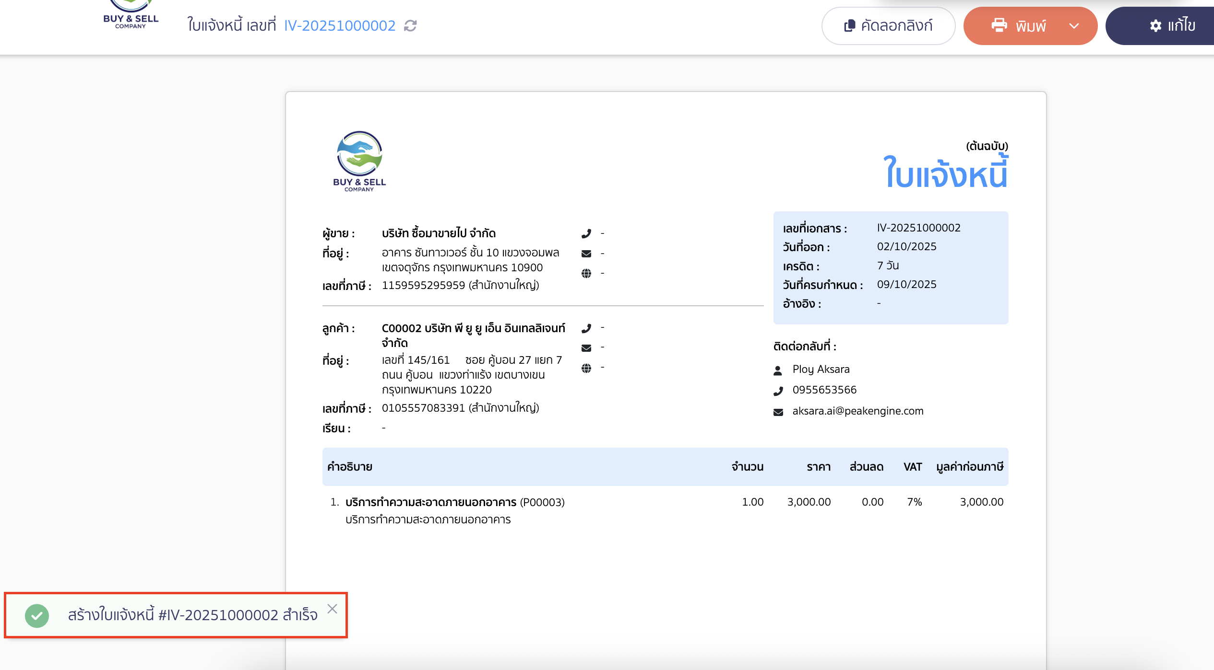Refresh the invoice document status
The width and height of the screenshot is (1214, 670).
pos(410,26)
